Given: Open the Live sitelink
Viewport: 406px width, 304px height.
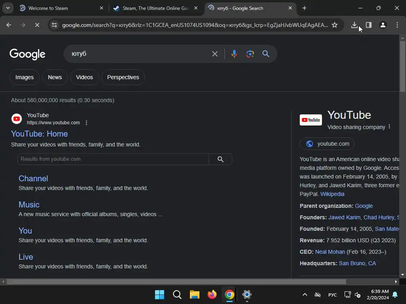Looking at the screenshot, I should [26, 256].
